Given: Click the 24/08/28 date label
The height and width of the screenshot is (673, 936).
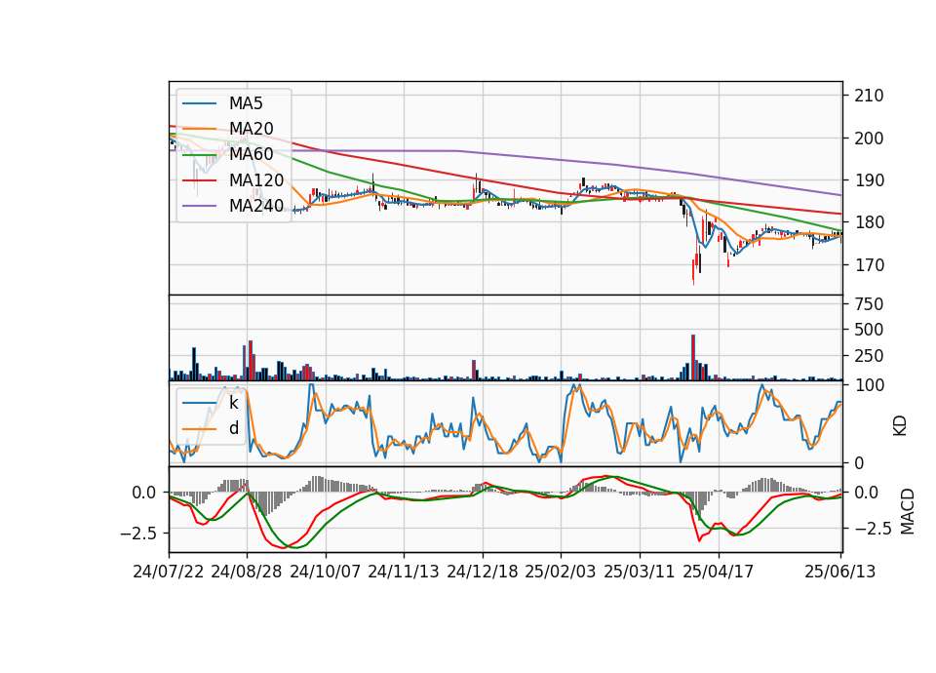Looking at the screenshot, I should [247, 572].
